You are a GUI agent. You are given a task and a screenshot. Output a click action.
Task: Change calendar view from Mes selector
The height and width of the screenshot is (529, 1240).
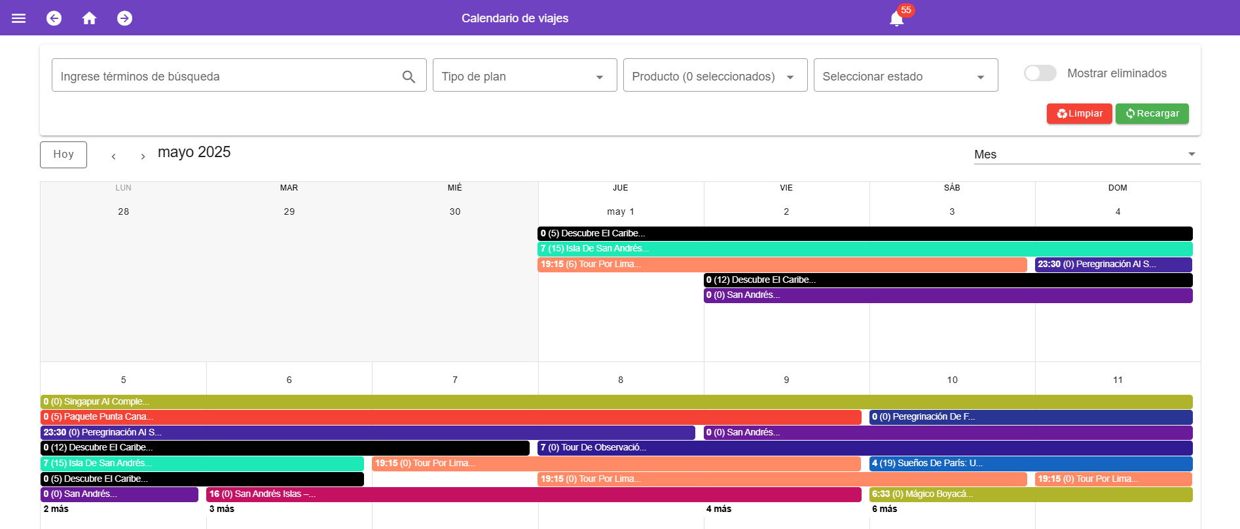pyautogui.click(x=1086, y=155)
